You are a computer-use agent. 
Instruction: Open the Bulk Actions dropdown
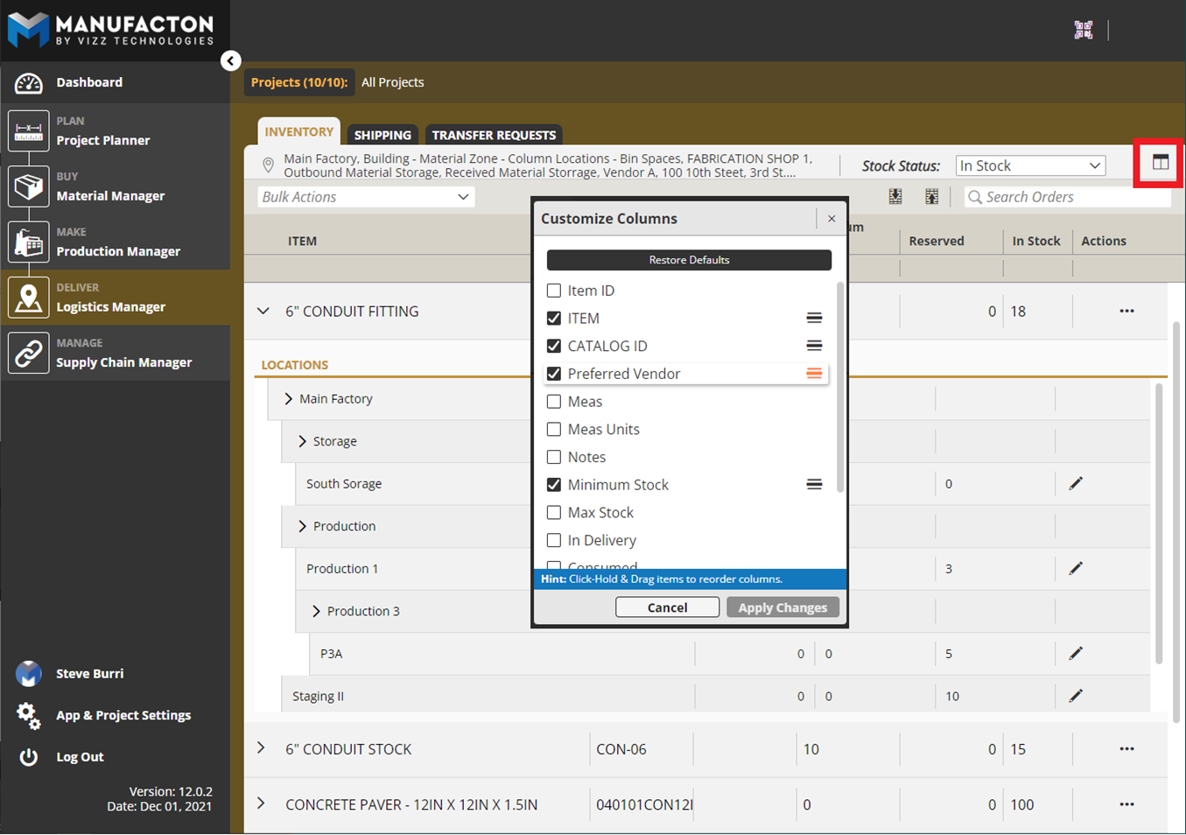tap(366, 197)
